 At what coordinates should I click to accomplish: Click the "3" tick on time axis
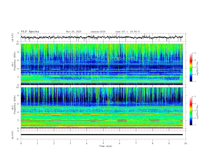pyautogui.click(x=70, y=143)
